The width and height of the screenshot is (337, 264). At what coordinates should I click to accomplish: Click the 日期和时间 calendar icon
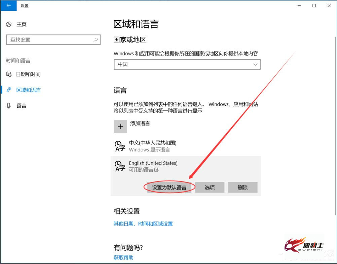9,74
